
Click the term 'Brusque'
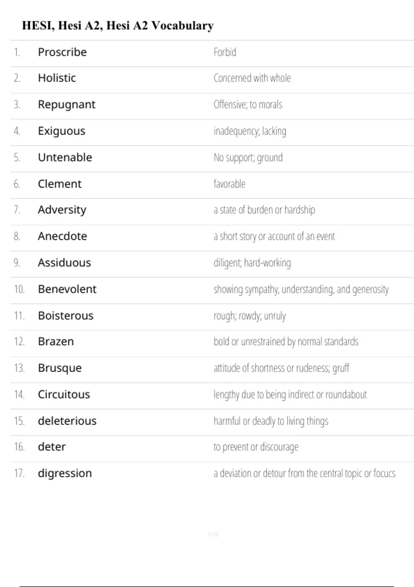60,368
